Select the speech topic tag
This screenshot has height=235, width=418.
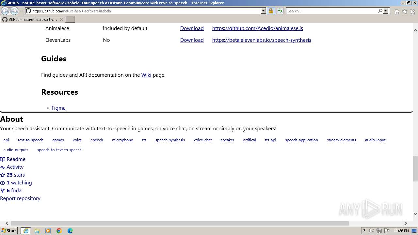[97, 140]
